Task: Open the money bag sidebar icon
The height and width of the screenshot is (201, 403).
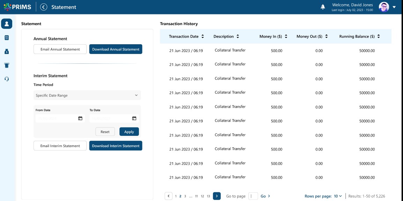Action: (x=7, y=52)
